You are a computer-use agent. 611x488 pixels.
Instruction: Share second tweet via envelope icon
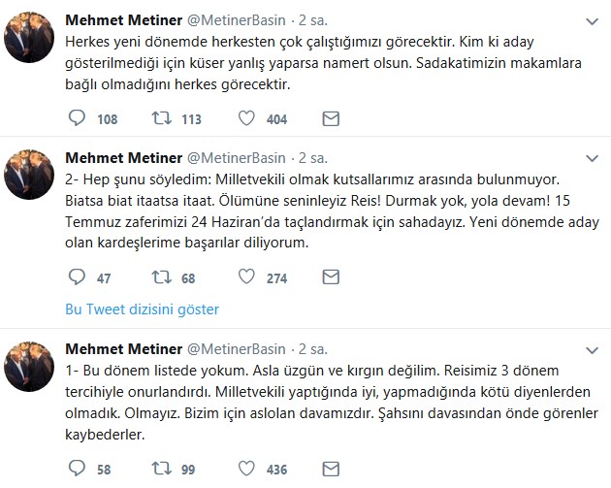coord(331,278)
